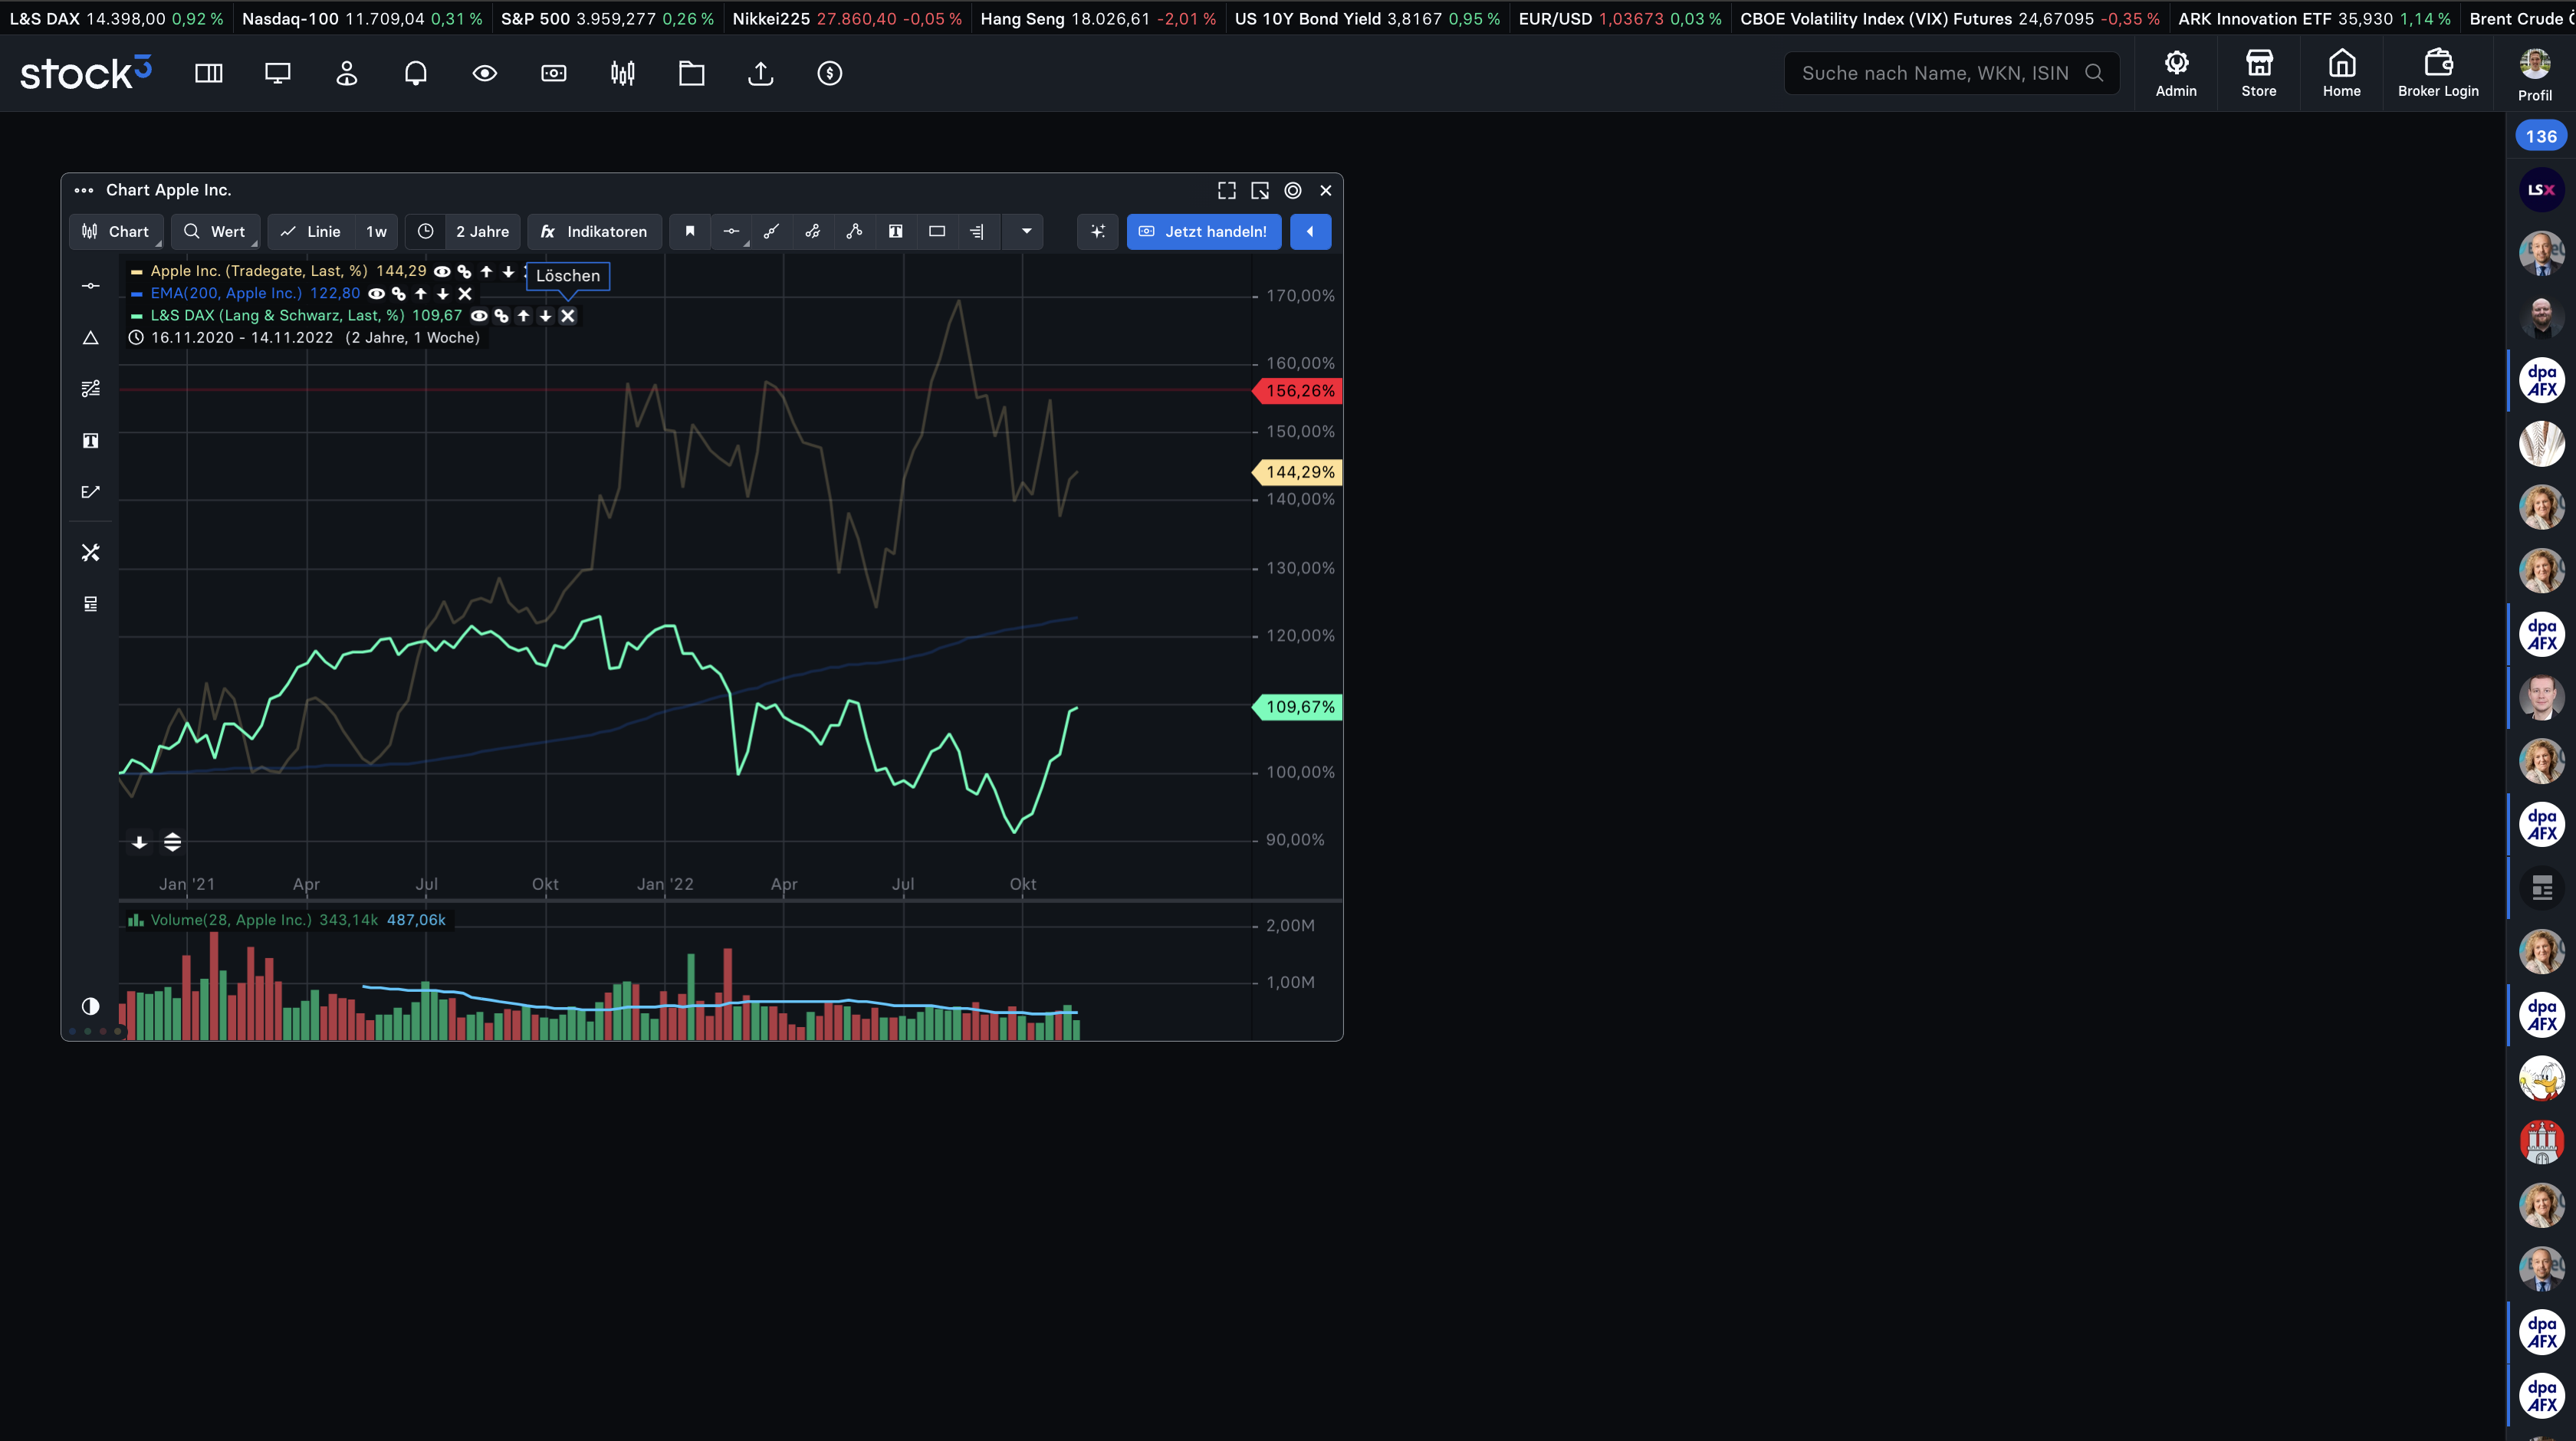Click the stock3 logo
The image size is (2576, 1441).
86,72
